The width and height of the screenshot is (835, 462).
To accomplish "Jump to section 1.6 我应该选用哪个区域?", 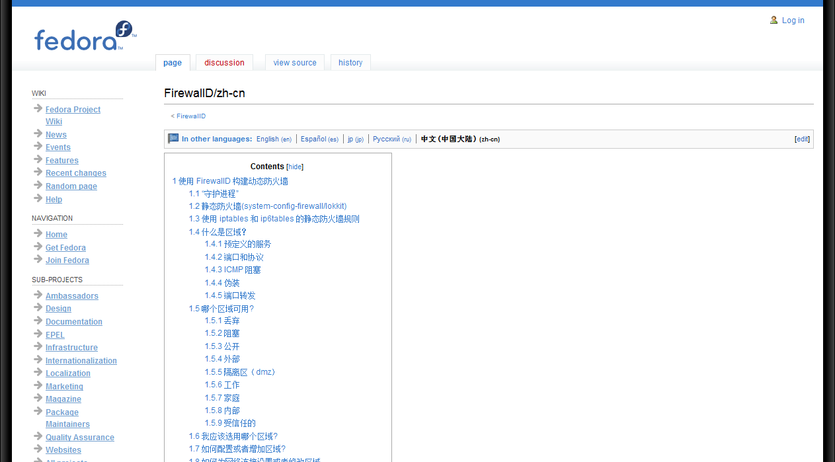I will pyautogui.click(x=233, y=436).
